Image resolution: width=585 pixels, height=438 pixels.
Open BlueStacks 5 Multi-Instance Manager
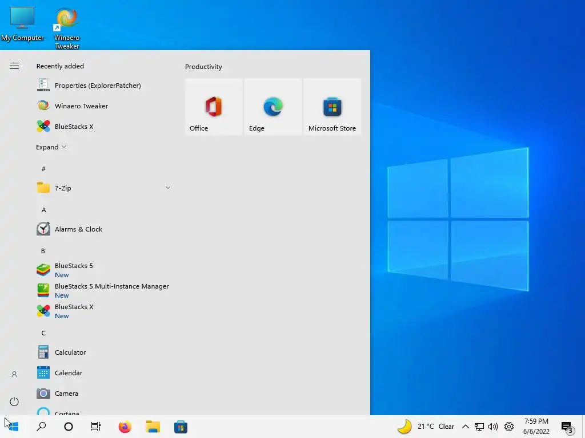tap(103, 290)
